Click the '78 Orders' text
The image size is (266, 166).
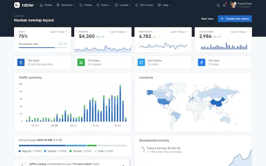tap(94, 61)
